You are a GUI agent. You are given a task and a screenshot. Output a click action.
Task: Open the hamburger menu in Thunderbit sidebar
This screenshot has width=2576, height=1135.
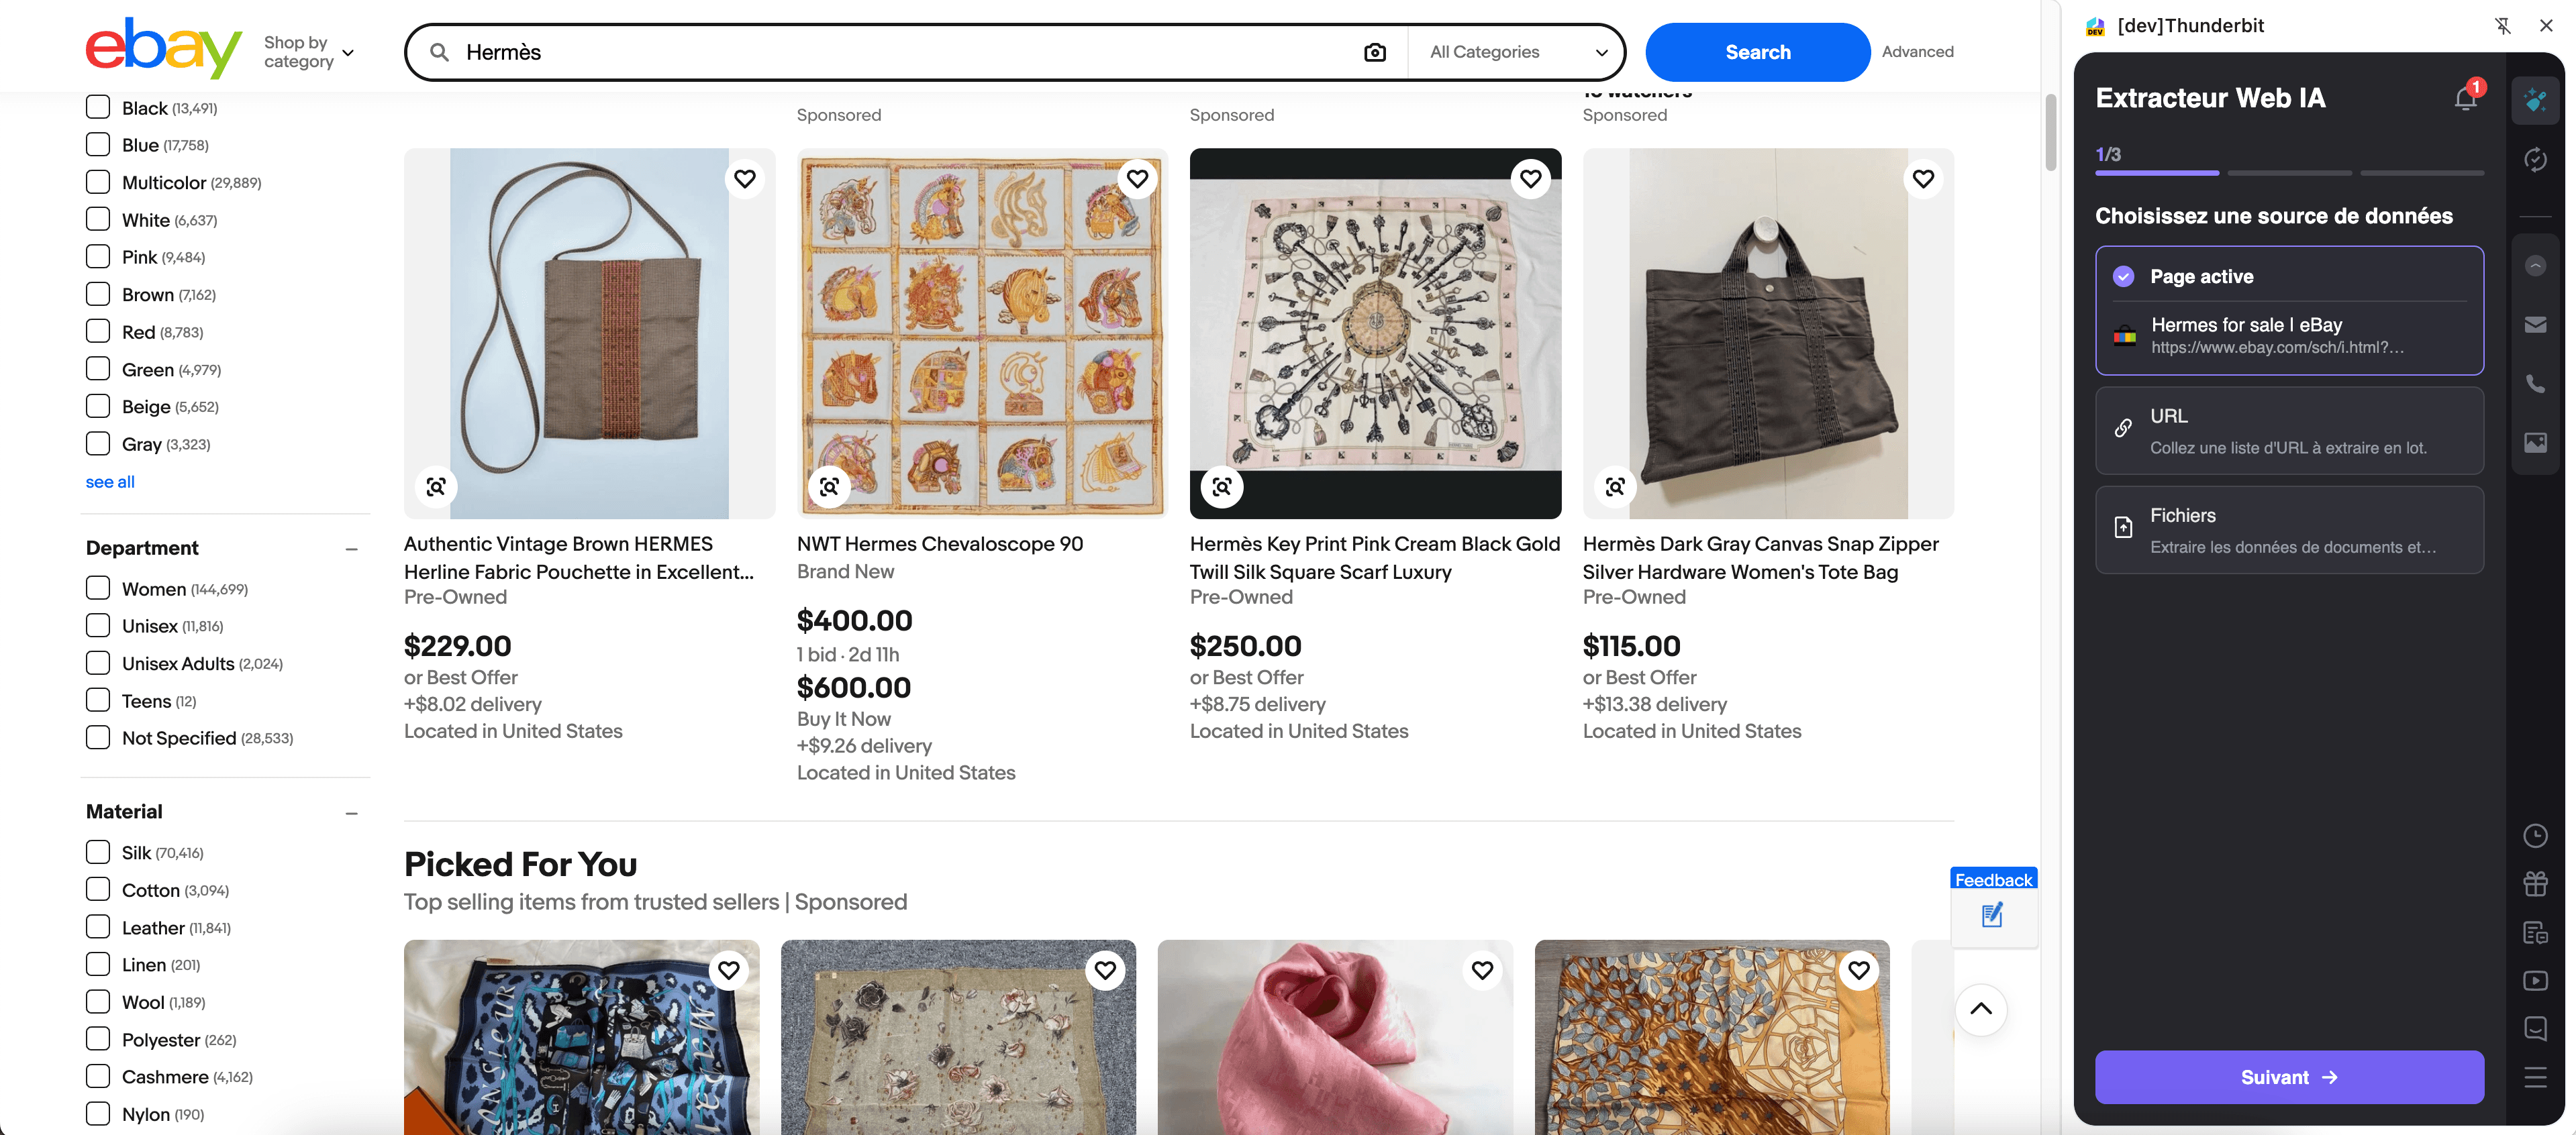tap(2536, 1077)
